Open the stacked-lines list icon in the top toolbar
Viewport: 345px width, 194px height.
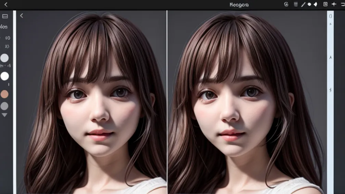[296, 4]
